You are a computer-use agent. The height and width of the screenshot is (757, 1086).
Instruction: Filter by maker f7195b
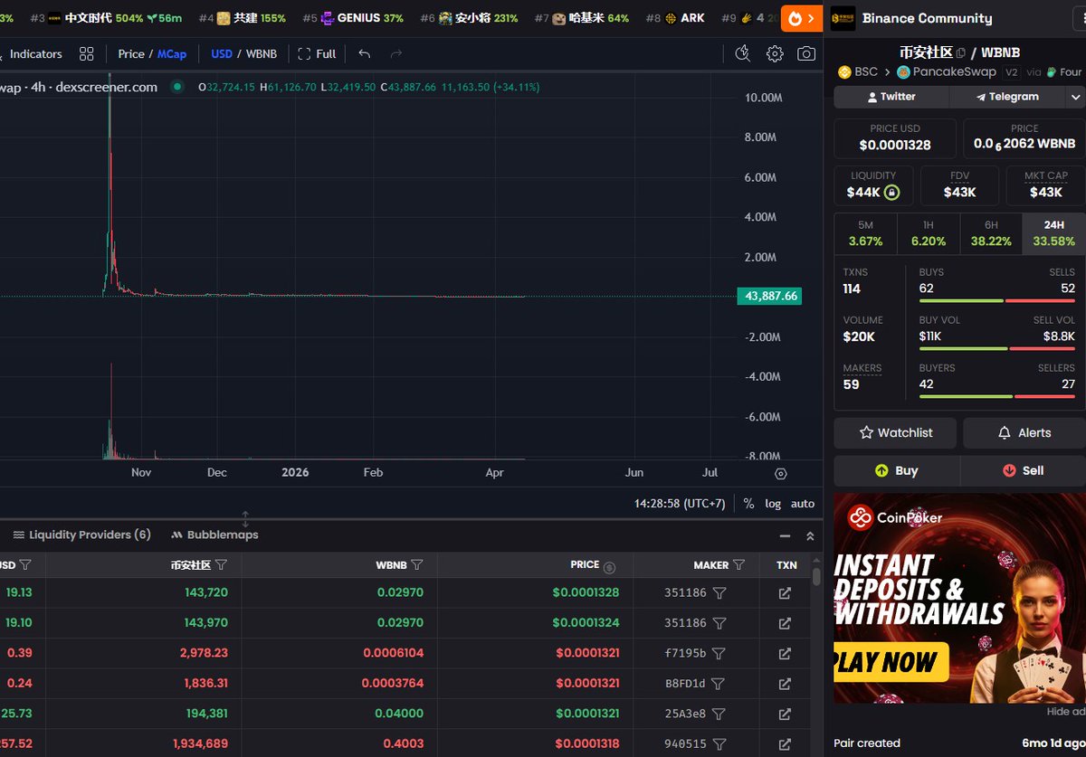[x=718, y=653]
